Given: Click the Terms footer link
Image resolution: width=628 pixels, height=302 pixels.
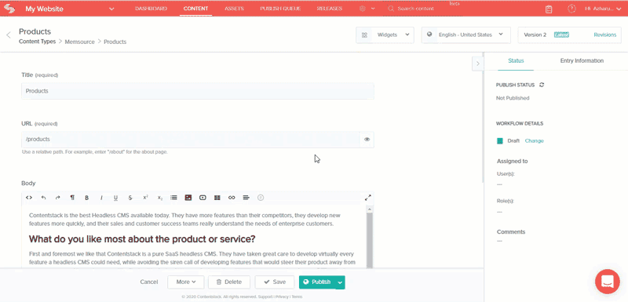Looking at the screenshot, I should tap(297, 297).
